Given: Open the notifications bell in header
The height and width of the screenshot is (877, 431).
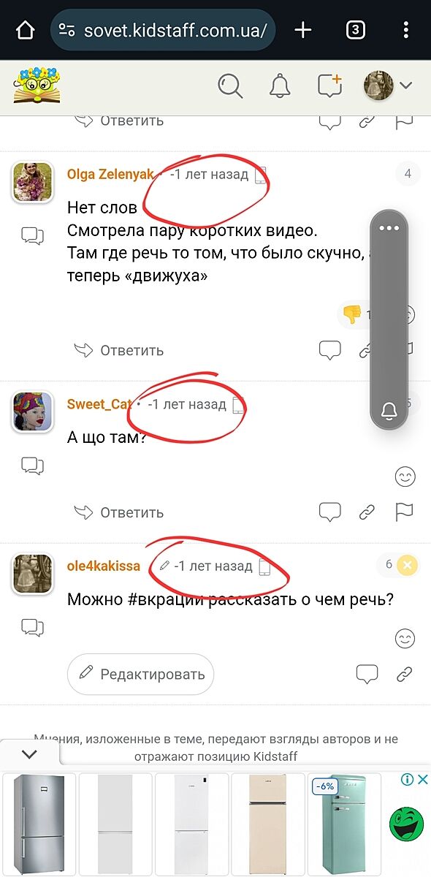Looking at the screenshot, I should click(x=280, y=86).
